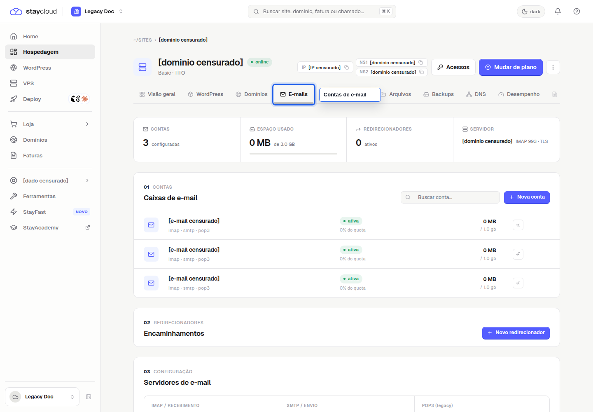Switch to the WordPress site tab
Image resolution: width=593 pixels, height=412 pixels.
(x=205, y=94)
